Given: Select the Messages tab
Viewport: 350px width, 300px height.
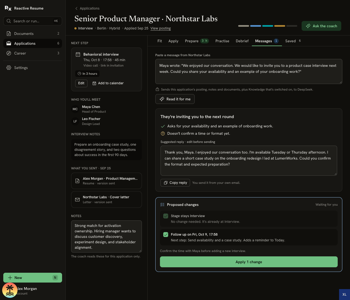Looking at the screenshot, I should [x=267, y=41].
